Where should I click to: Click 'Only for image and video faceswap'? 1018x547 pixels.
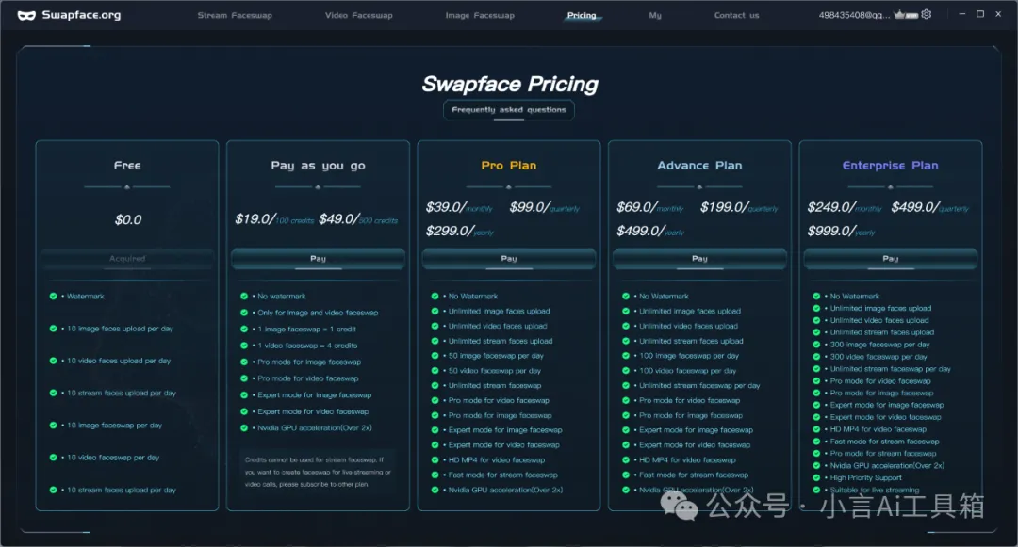click(318, 313)
